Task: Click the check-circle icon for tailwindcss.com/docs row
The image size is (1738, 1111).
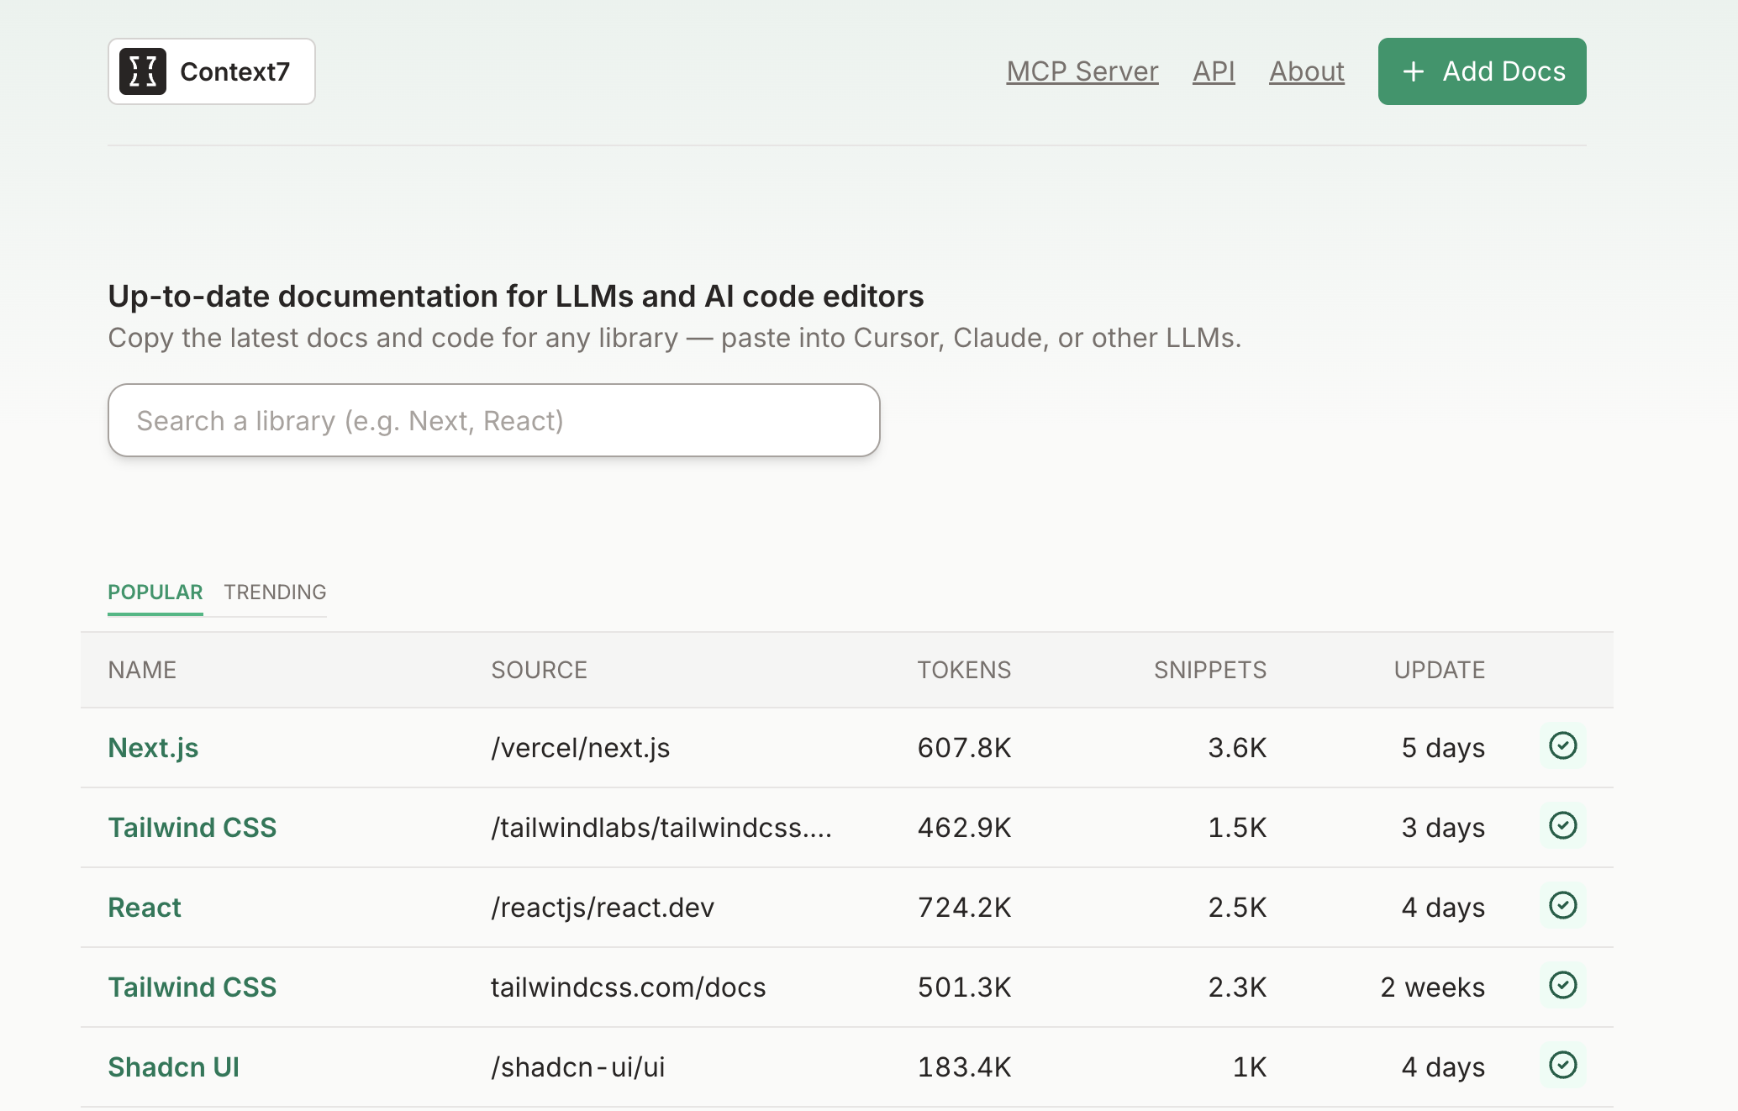Action: point(1562,986)
